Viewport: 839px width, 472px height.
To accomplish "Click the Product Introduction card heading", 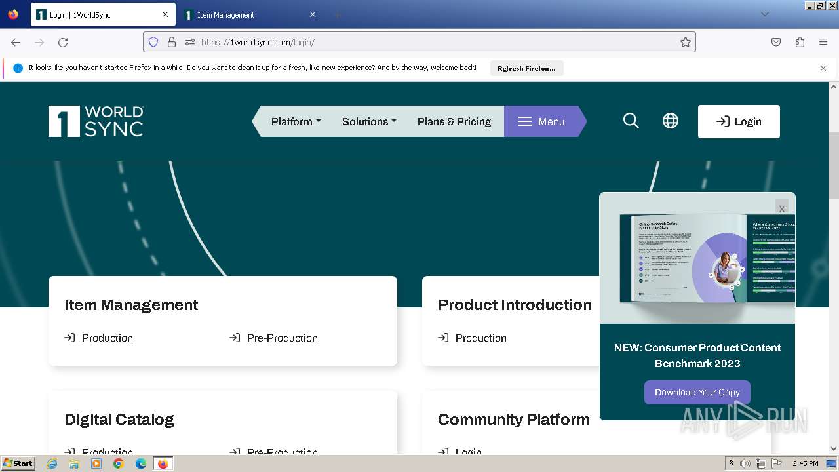I will pos(515,305).
